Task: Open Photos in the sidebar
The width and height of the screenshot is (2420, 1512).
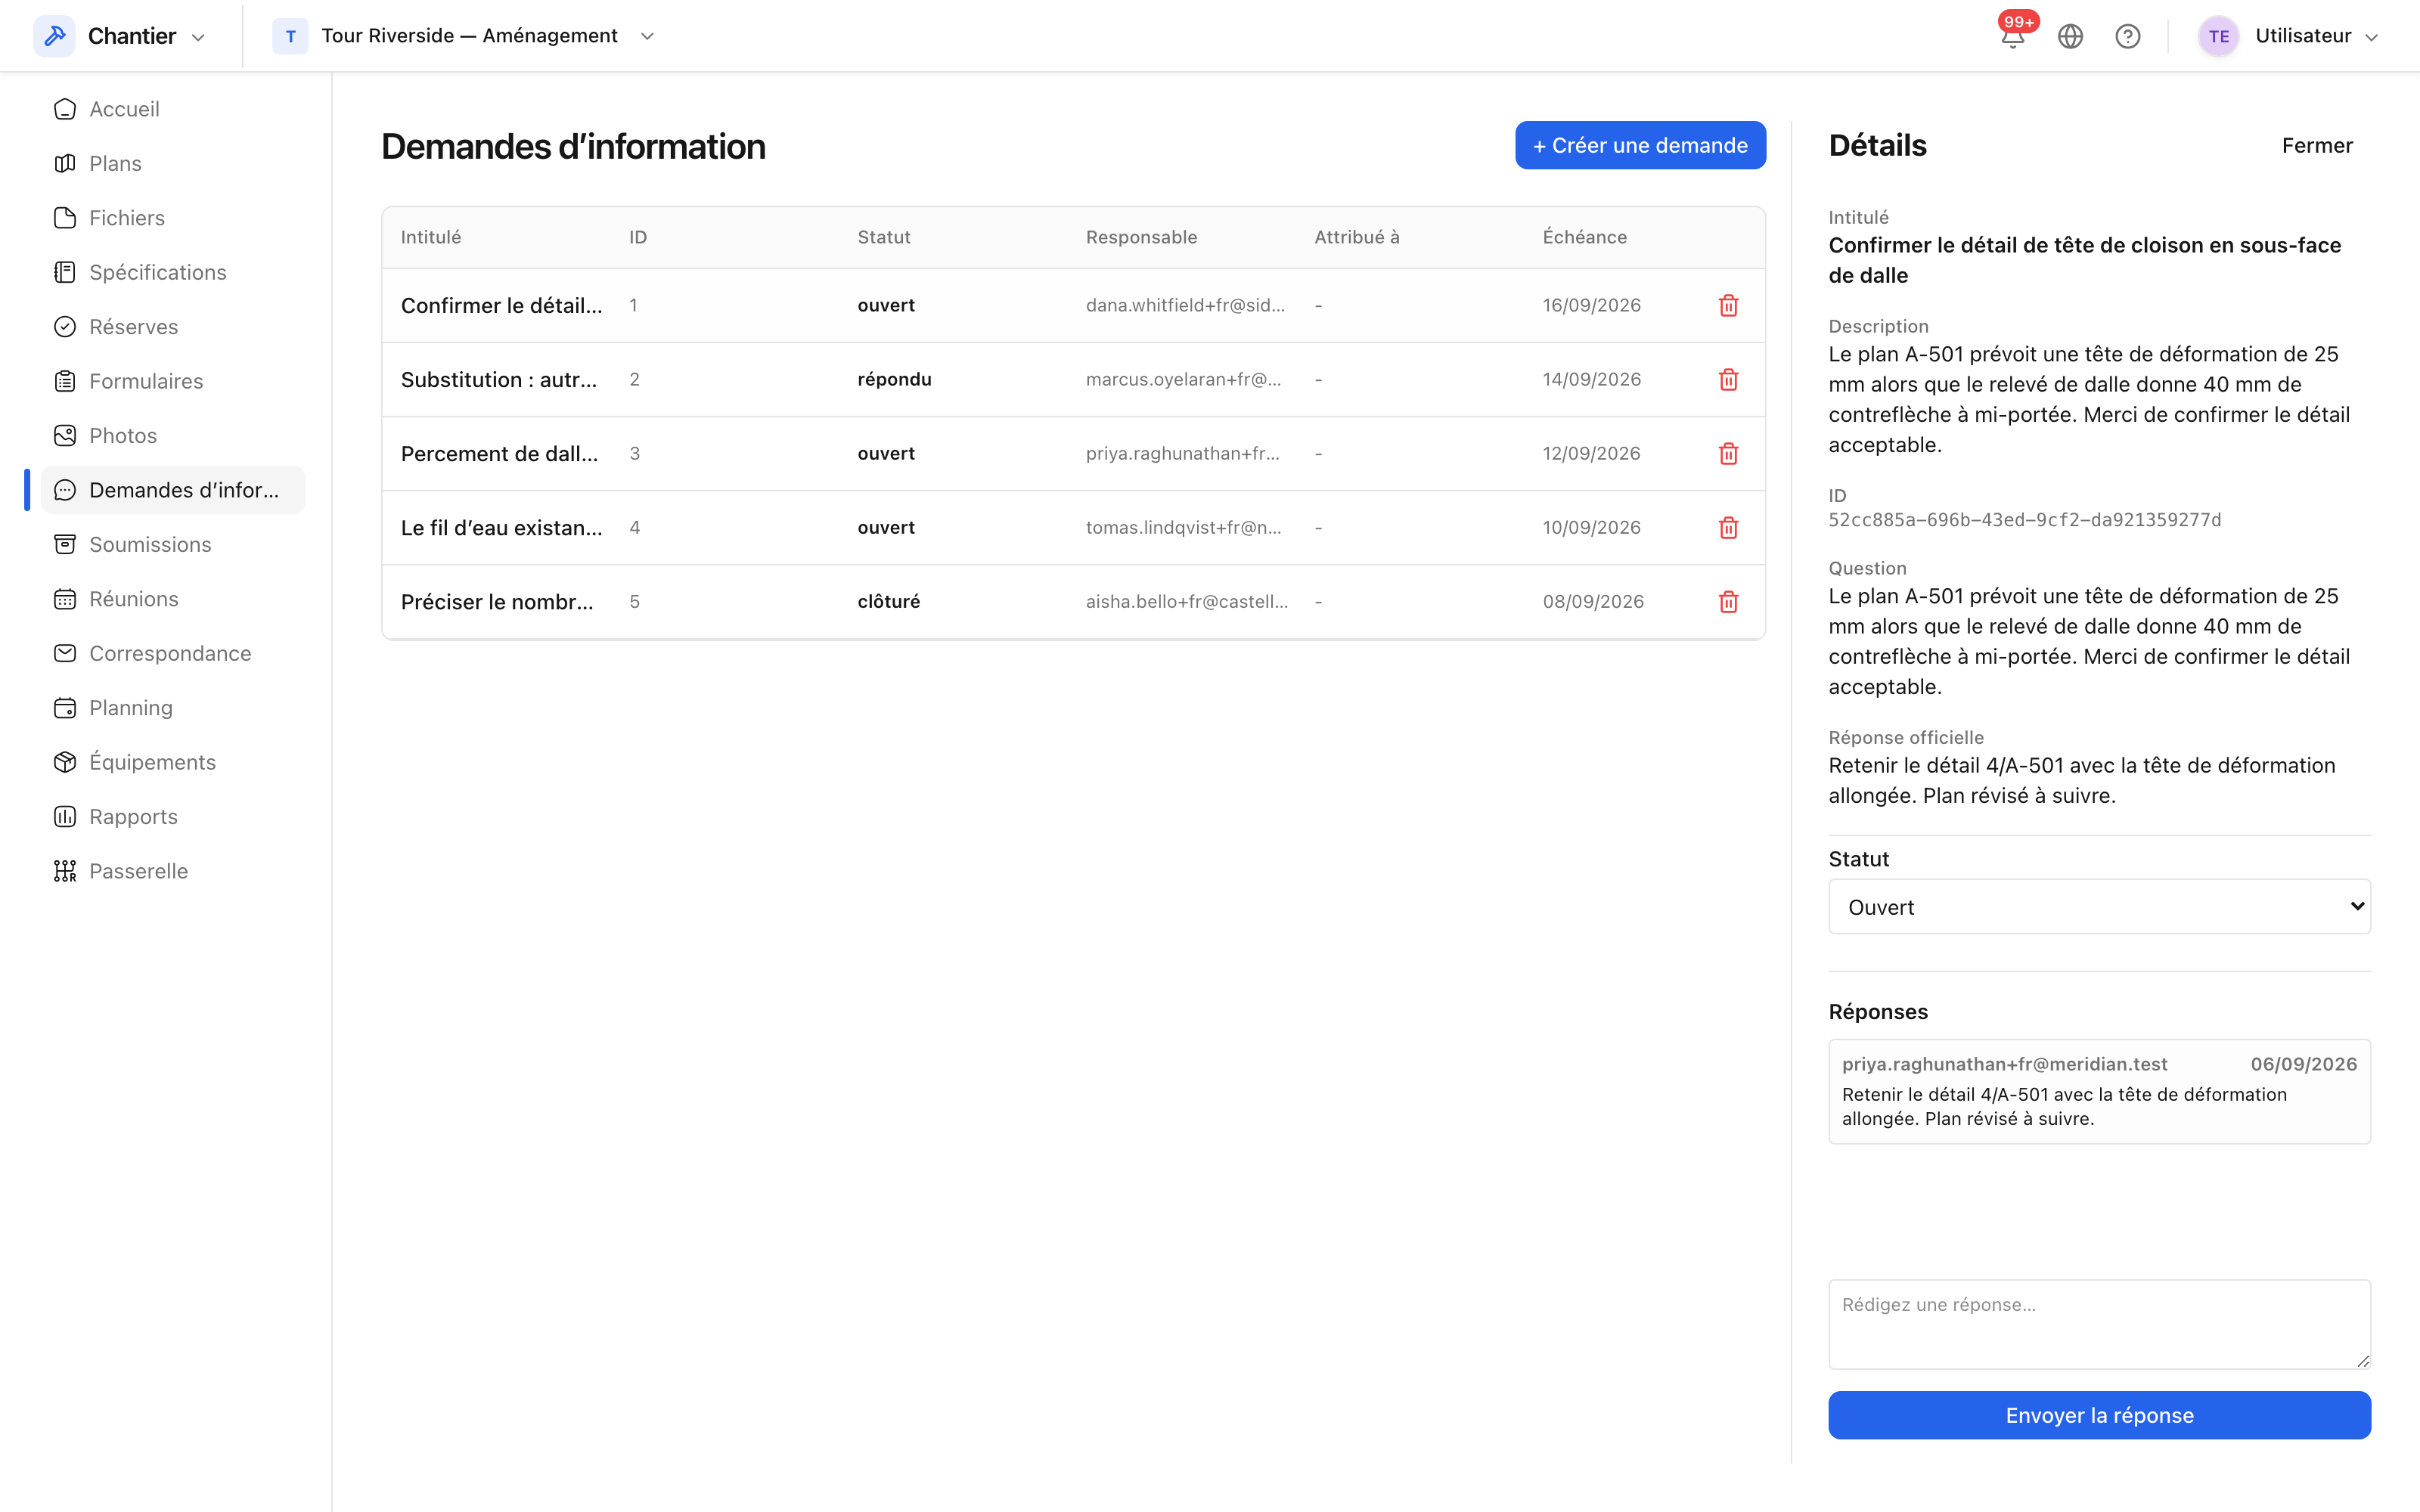Action: (172, 436)
